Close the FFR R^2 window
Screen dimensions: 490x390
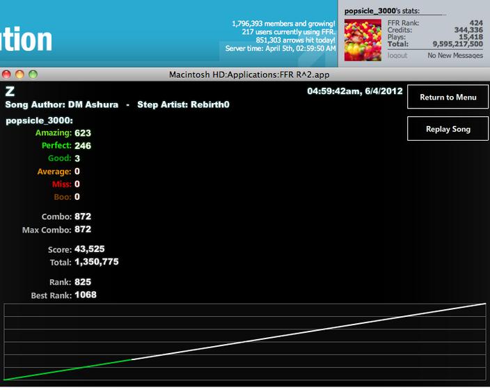pyautogui.click(x=6, y=75)
